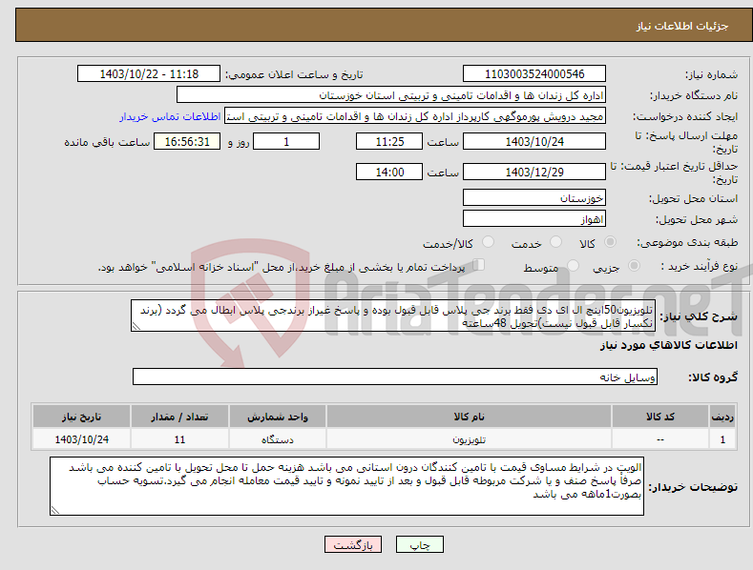The image size is (753, 570).
Task: Click the تاریخ نیاز column header
Action: point(81,417)
